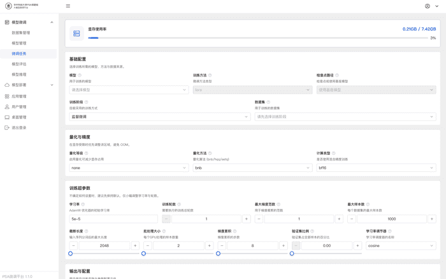Go to 模型评估 in the sidebar
The image size is (446, 279).
pos(19,64)
